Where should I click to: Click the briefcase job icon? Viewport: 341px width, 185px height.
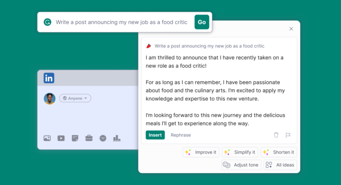click(x=89, y=138)
